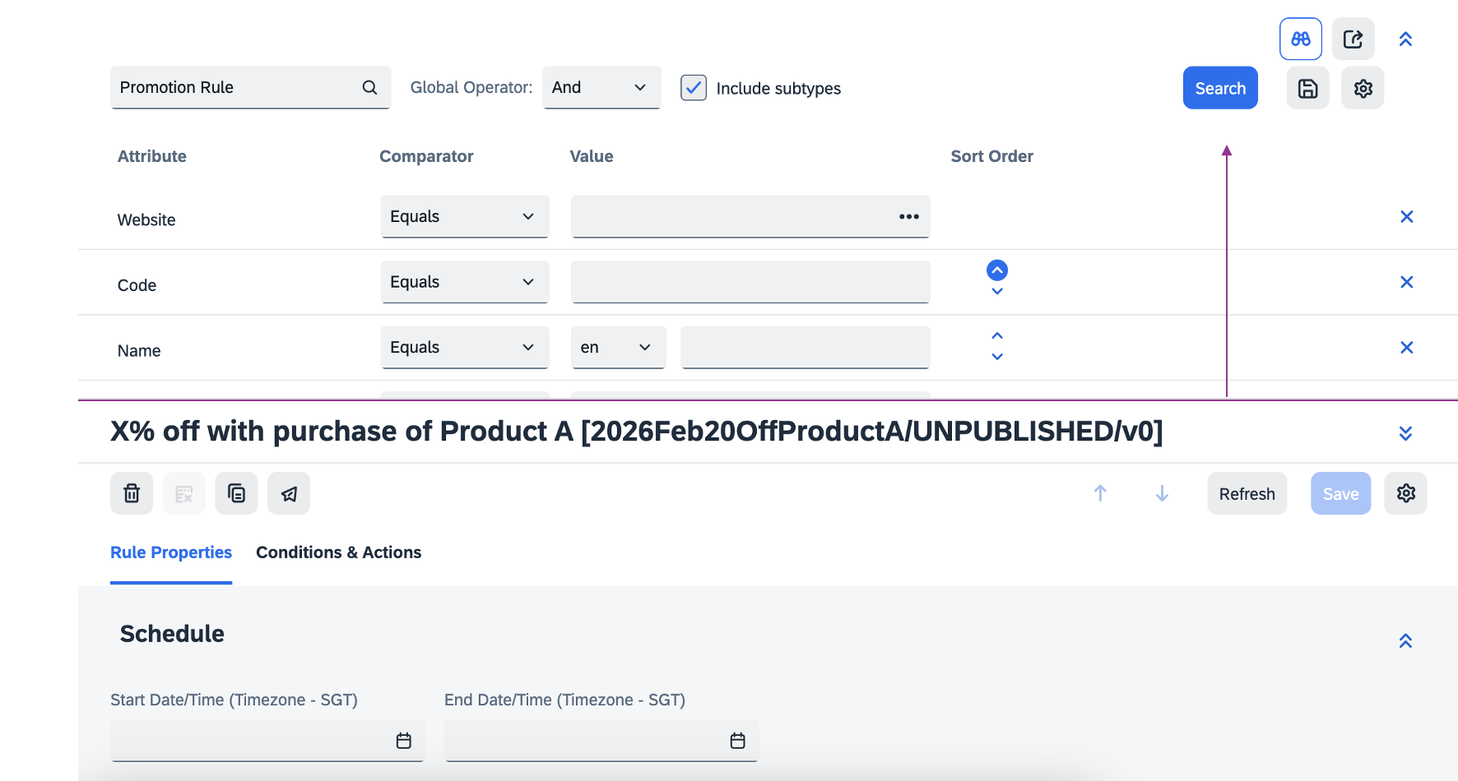1458x781 pixels.
Task: Remove the Website attribute row
Action: coord(1406,217)
